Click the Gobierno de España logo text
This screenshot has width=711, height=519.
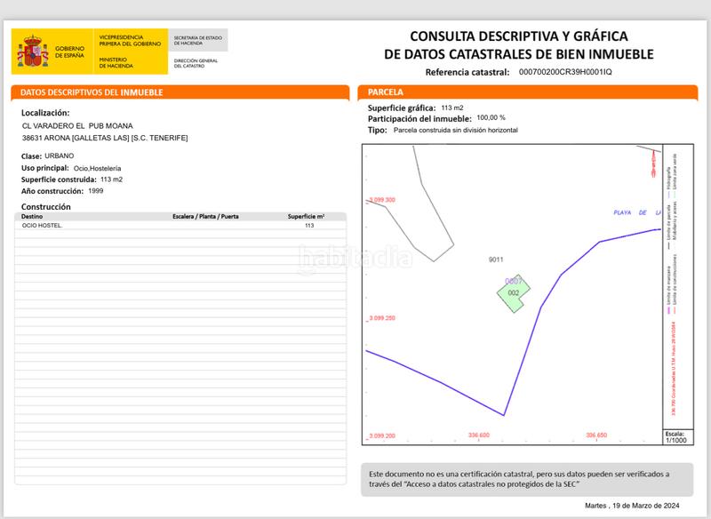71,52
